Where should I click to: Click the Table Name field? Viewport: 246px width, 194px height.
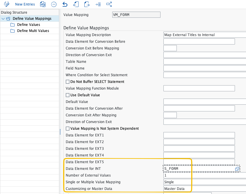[x=205, y=62]
